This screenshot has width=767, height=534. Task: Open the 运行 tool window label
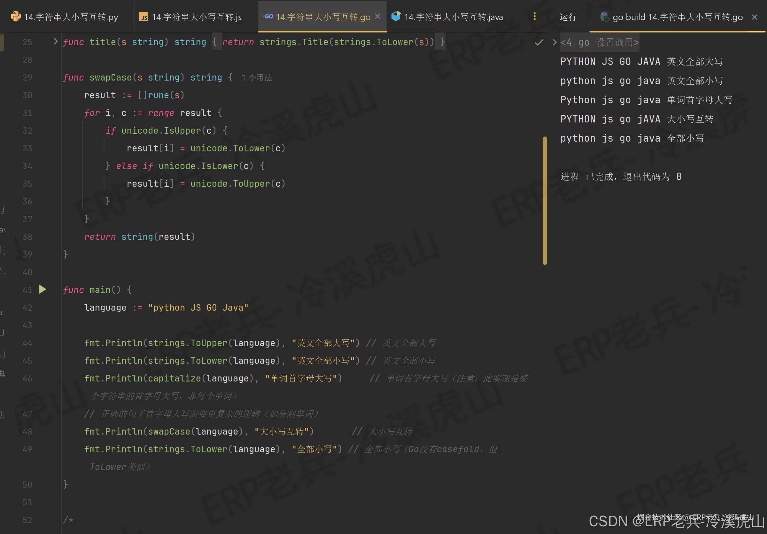[x=568, y=17]
